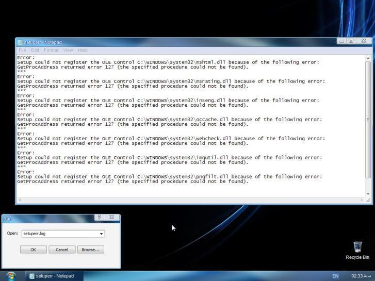Open the Start menu orb

click(x=11, y=276)
